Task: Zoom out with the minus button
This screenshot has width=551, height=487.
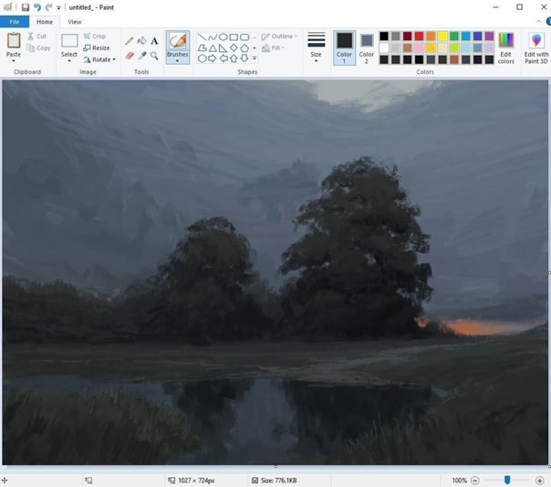Action: [x=474, y=481]
